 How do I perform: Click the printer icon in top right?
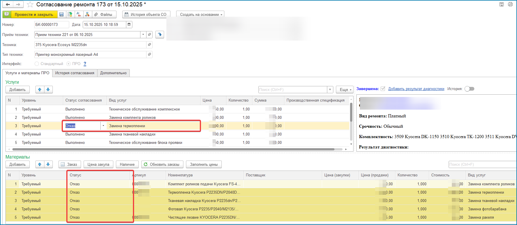[x=510, y=4]
